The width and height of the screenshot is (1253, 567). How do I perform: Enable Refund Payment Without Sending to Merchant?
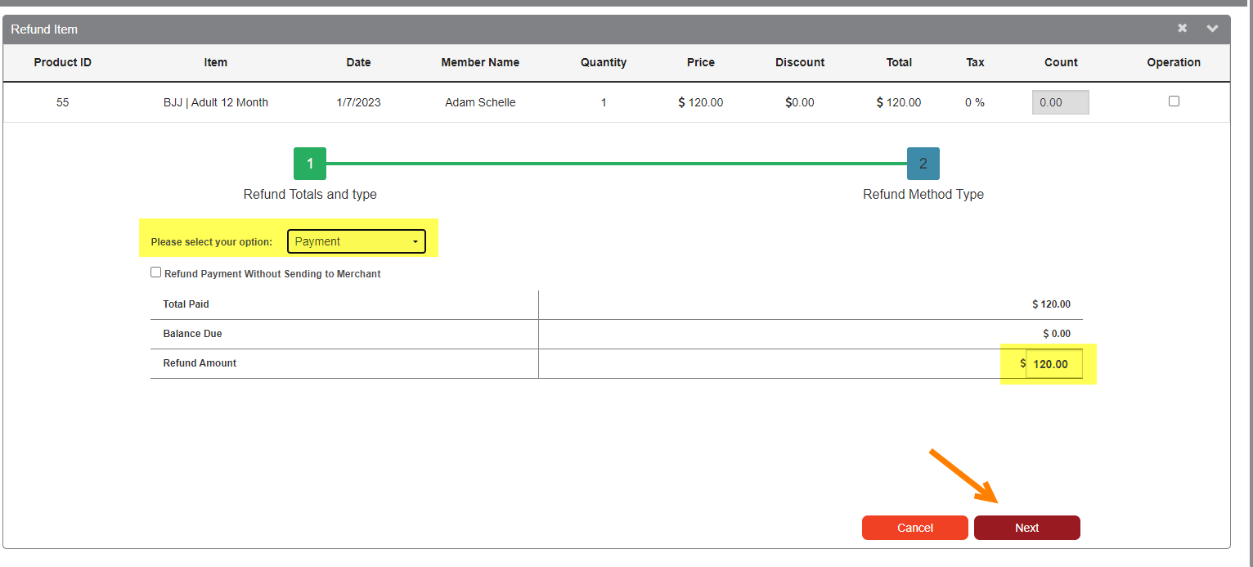(156, 273)
